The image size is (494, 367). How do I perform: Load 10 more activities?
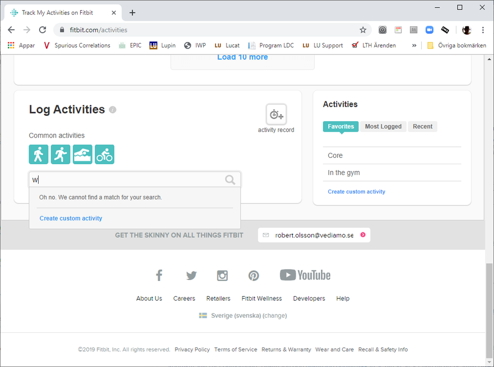tap(242, 57)
